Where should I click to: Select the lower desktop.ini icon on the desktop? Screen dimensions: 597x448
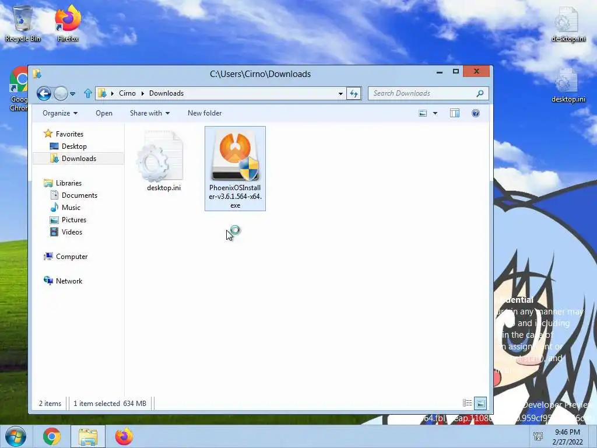pyautogui.click(x=568, y=85)
